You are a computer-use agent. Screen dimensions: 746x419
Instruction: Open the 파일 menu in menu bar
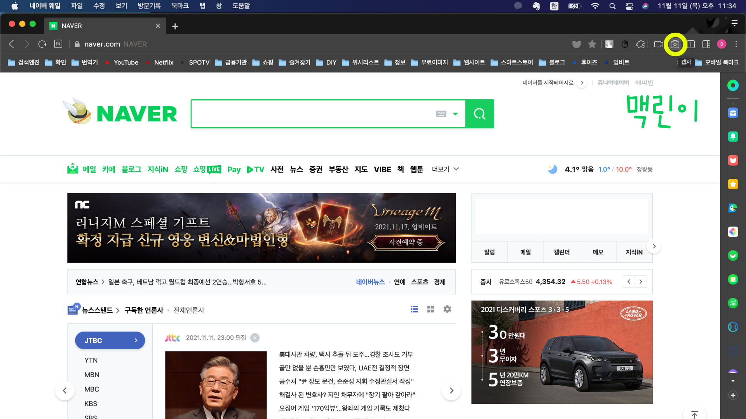pos(77,6)
